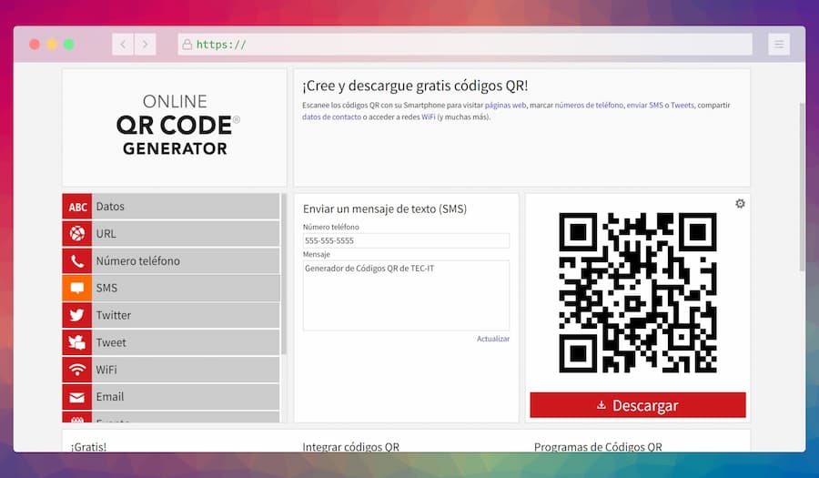Open the browser hamburger menu

pos(779,45)
